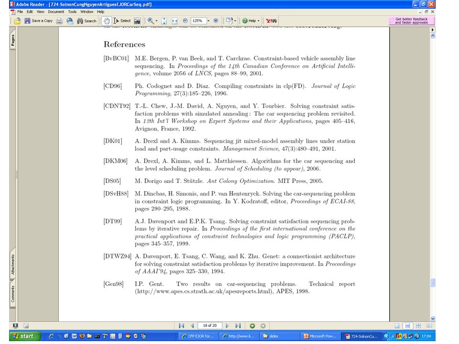
Task: Select Single Page layout view
Action: (x=397, y=325)
